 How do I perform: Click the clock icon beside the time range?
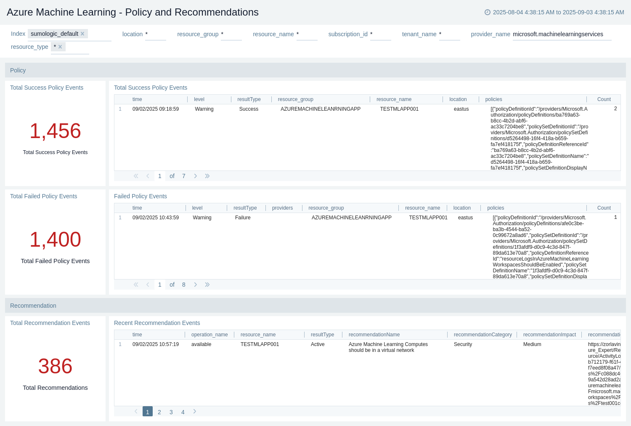point(488,12)
